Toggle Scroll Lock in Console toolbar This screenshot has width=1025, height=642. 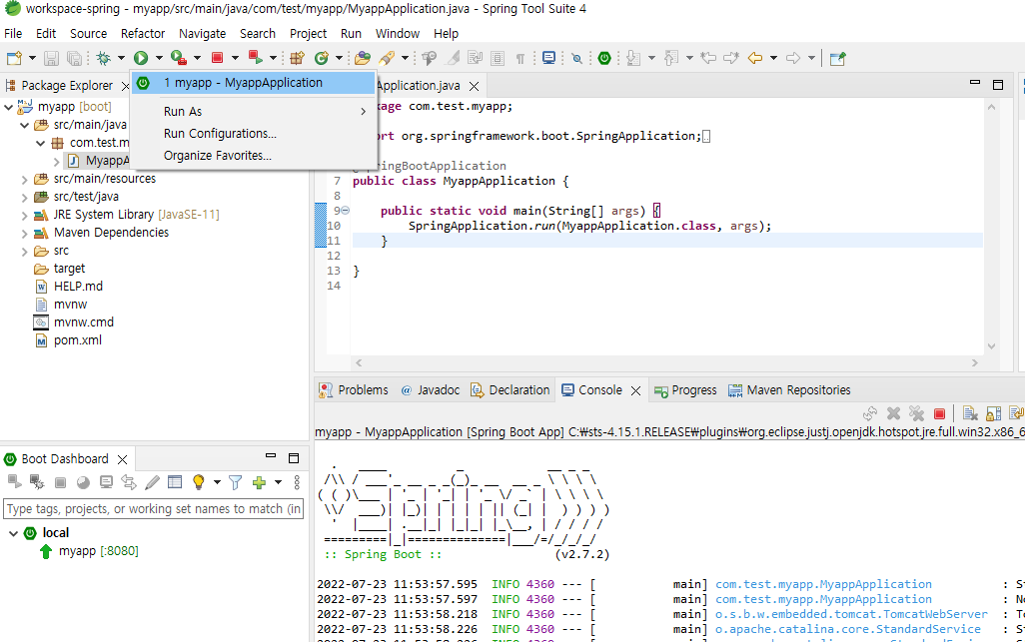click(x=993, y=412)
